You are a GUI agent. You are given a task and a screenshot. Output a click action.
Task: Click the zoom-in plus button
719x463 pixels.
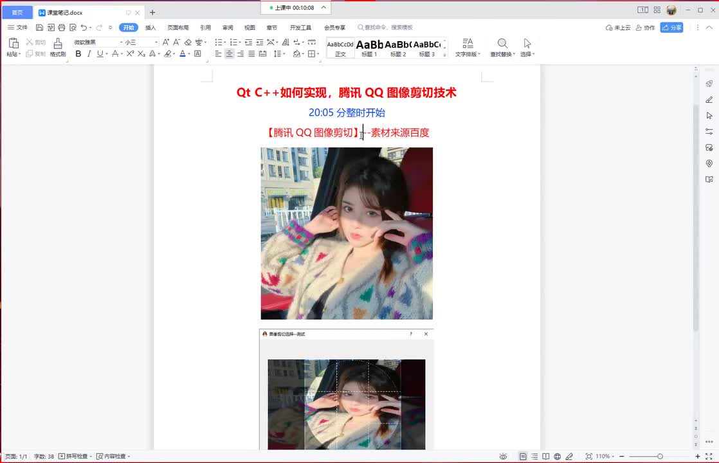tap(697, 457)
